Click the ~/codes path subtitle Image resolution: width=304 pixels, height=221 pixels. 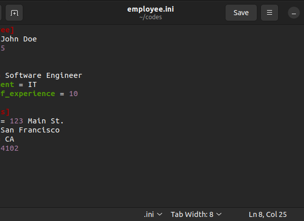point(150,17)
